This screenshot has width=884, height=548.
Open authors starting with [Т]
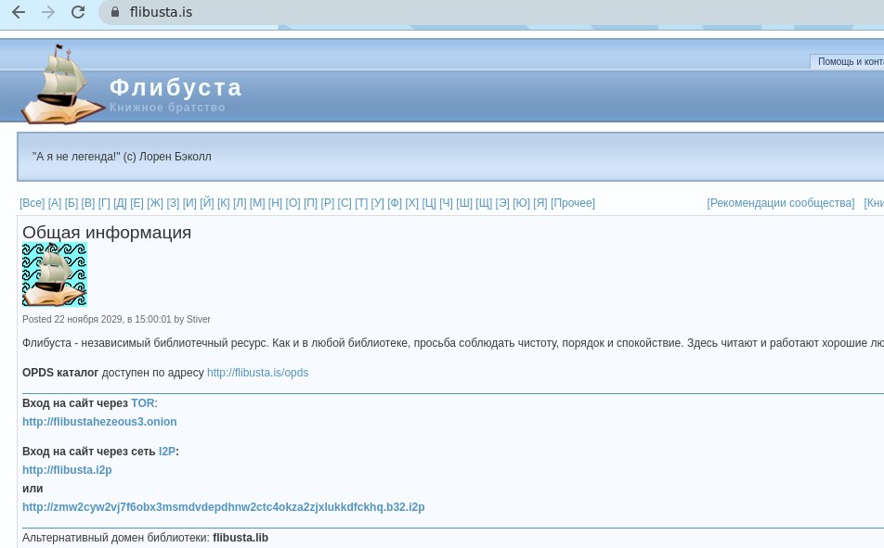point(361,203)
